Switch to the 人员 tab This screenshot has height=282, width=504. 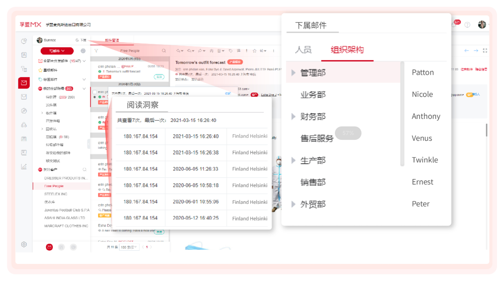point(303,49)
